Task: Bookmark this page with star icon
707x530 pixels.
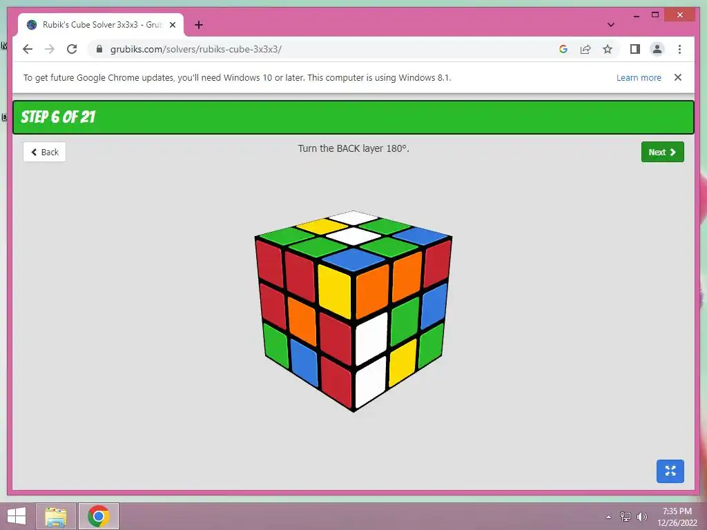Action: click(608, 49)
